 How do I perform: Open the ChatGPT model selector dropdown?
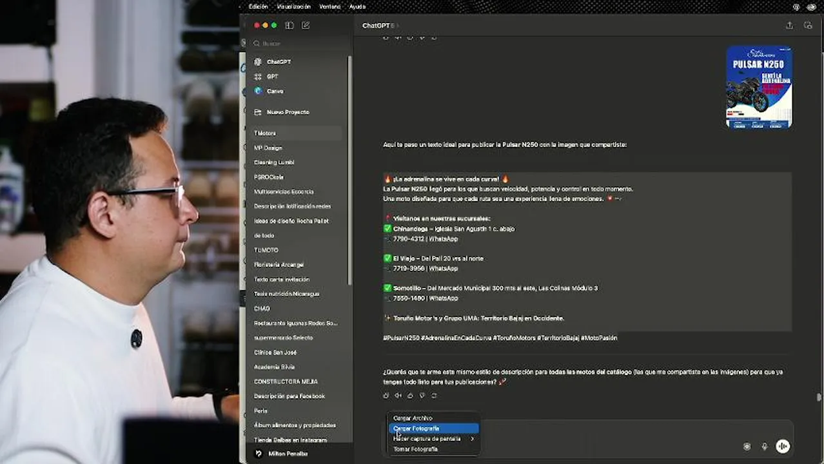380,26
